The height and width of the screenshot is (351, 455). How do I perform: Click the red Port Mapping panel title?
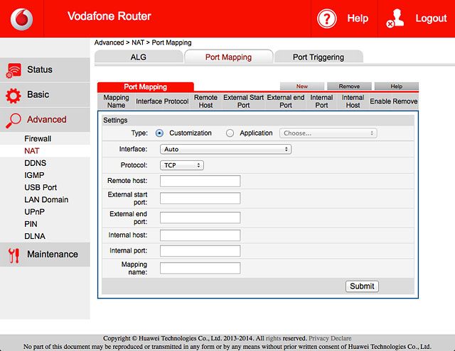click(x=145, y=87)
